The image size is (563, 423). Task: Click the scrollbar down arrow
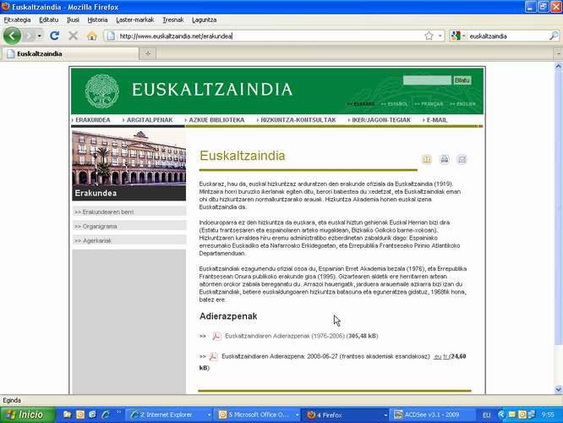pos(558,389)
